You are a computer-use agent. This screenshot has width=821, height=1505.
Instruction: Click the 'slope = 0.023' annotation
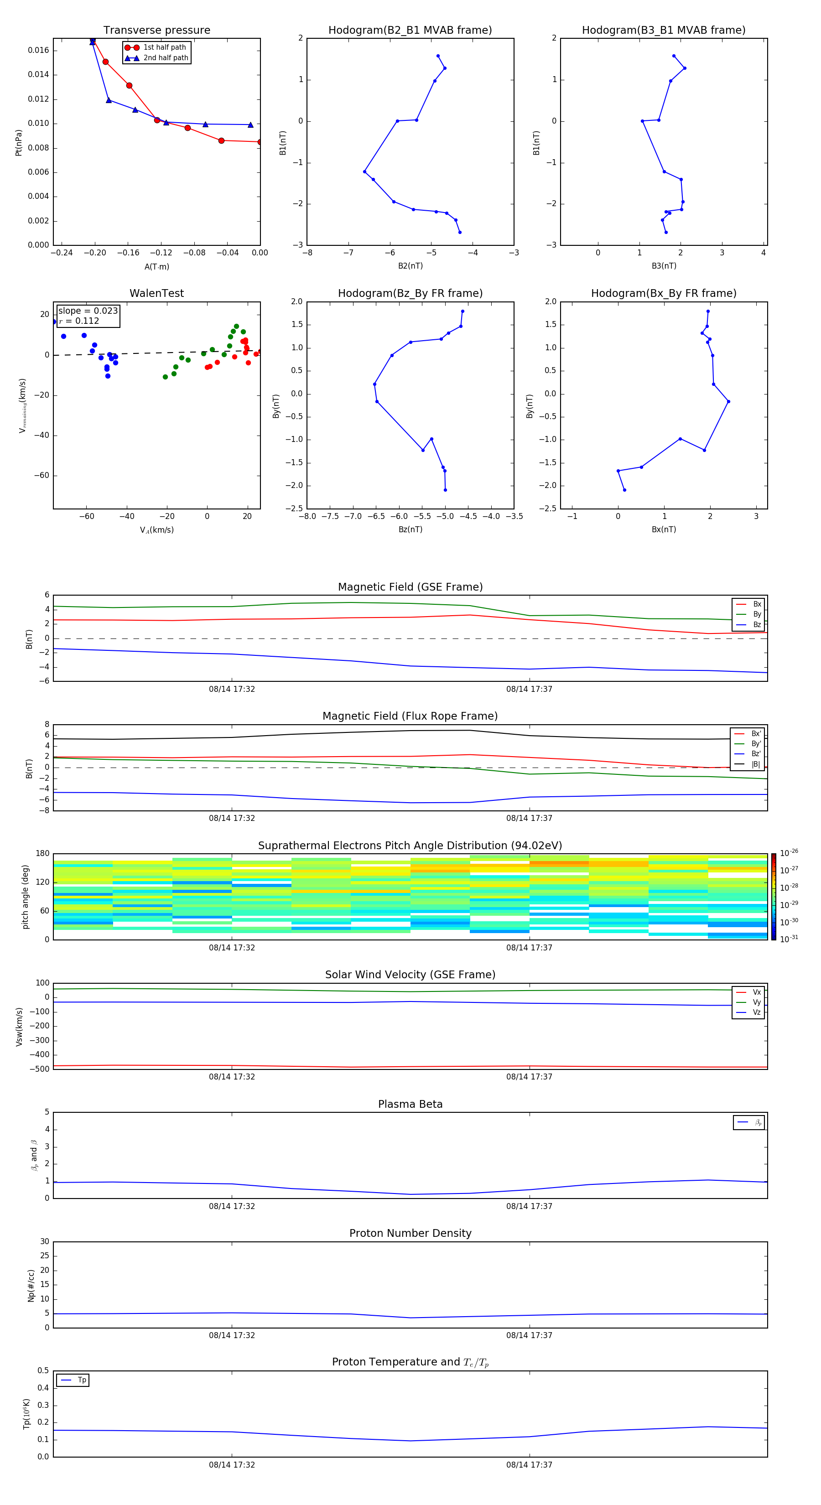pos(88,311)
